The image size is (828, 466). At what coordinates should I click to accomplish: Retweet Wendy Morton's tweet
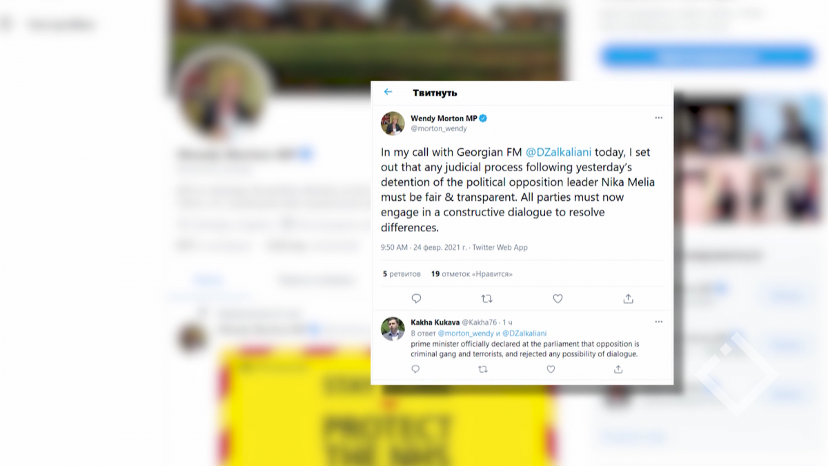point(486,299)
